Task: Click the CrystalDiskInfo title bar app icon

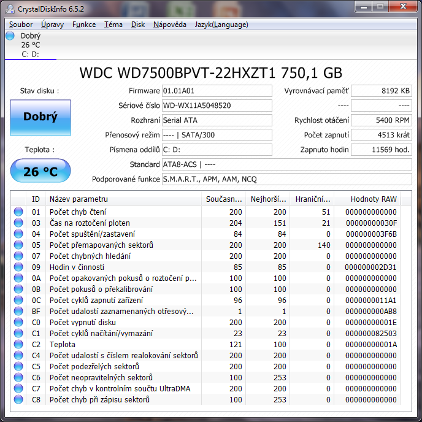Action: click(10, 9)
